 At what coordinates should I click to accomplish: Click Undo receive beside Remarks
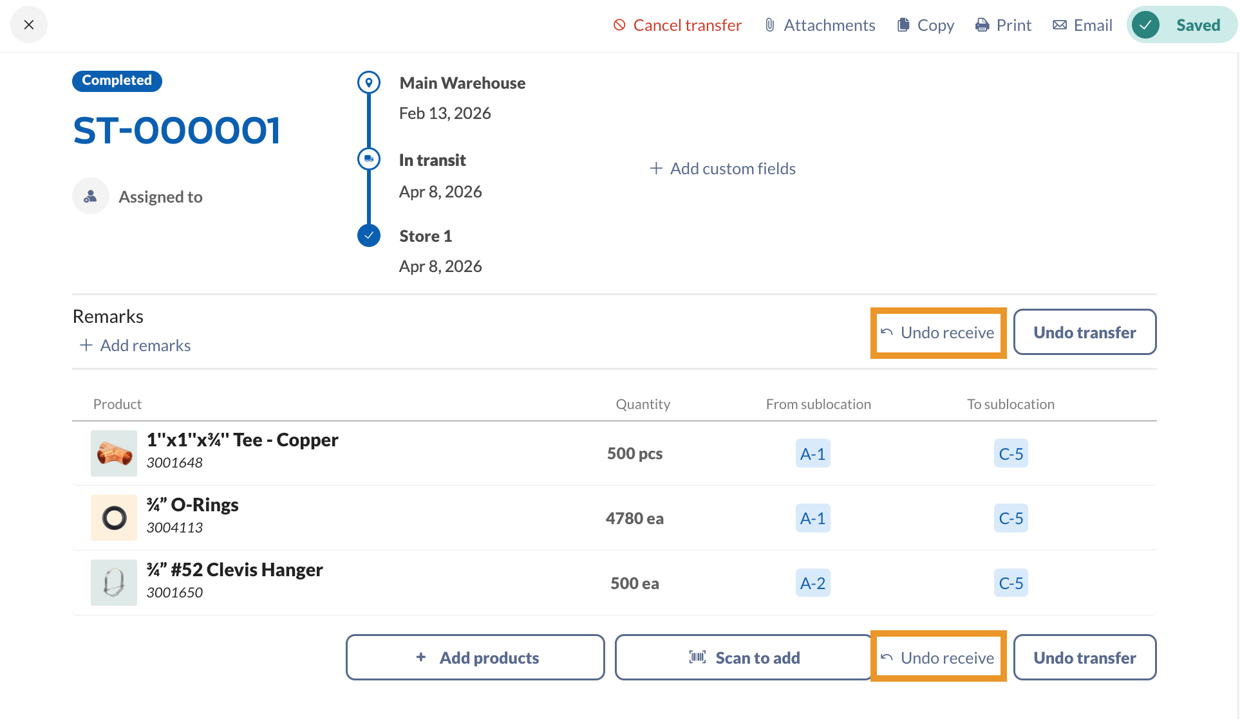tap(938, 332)
